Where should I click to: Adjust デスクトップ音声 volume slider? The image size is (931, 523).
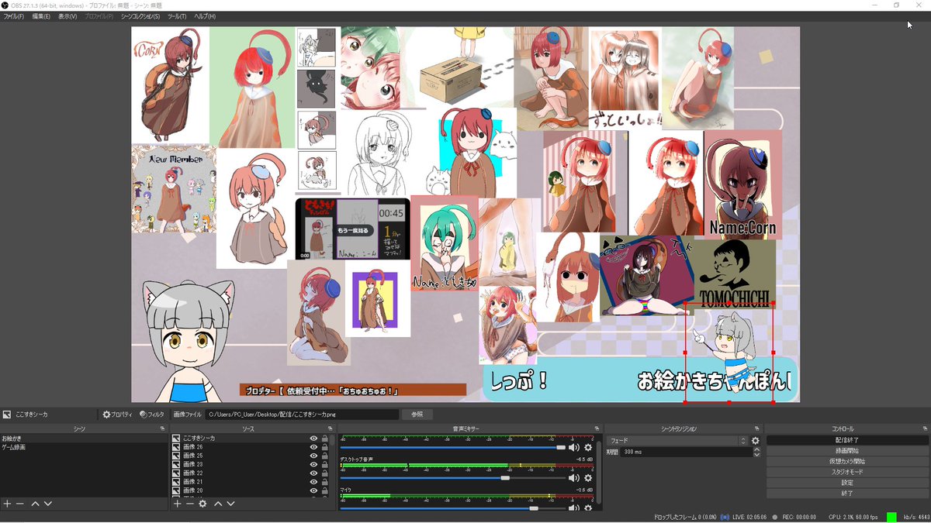coord(505,478)
